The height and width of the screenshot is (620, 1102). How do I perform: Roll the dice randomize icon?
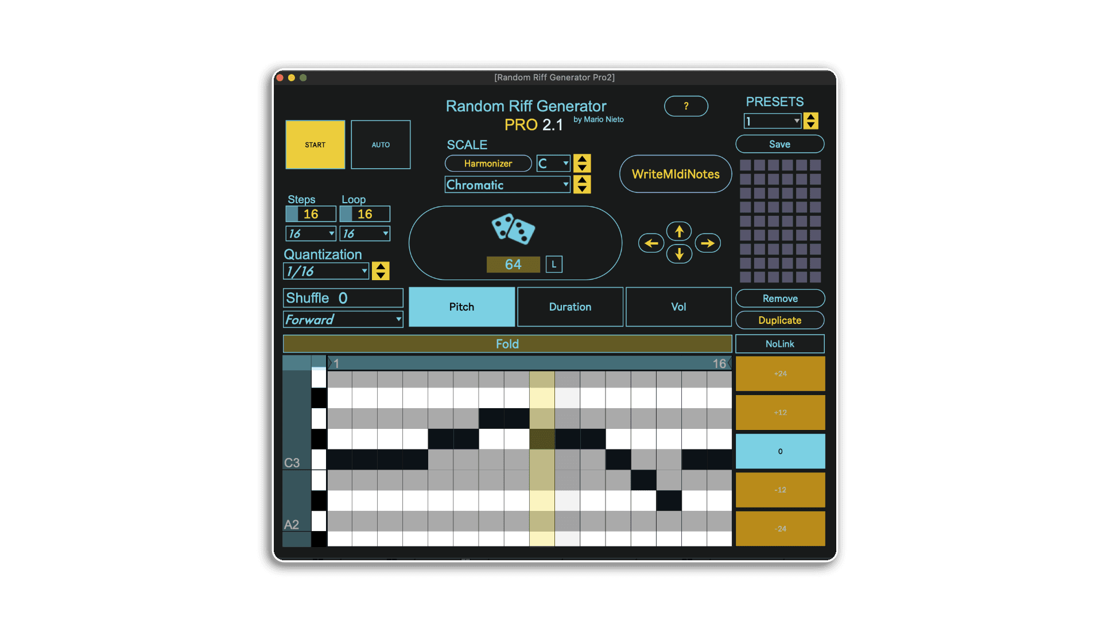tap(513, 229)
